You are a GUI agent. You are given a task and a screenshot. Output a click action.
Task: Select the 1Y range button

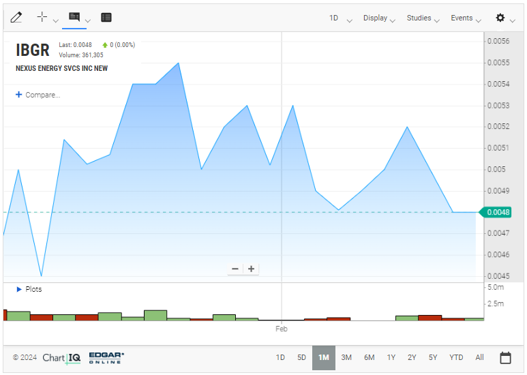tap(391, 357)
